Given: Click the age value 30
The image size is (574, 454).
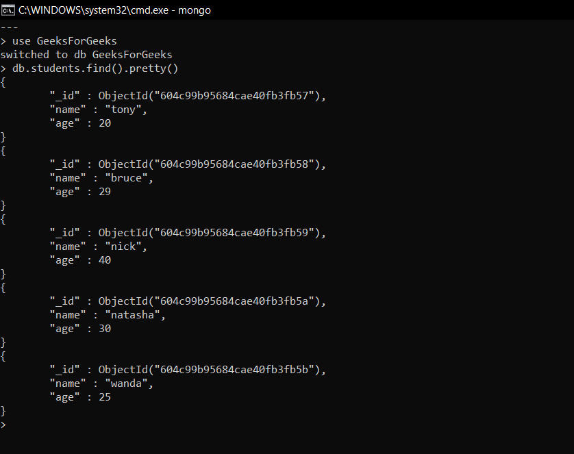Looking at the screenshot, I should (x=105, y=329).
